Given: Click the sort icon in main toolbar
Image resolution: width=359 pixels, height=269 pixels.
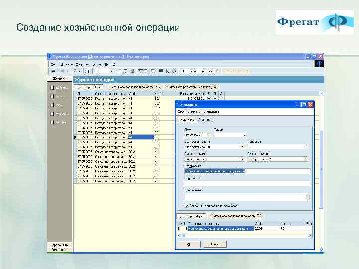Looking at the screenshot, I should pyautogui.click(x=168, y=71).
